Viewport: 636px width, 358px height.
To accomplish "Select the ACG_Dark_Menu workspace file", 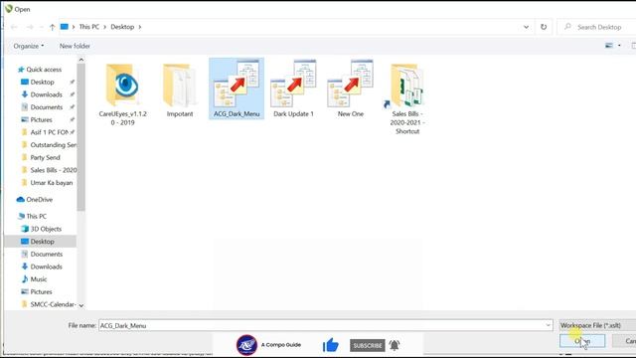I will (x=237, y=89).
